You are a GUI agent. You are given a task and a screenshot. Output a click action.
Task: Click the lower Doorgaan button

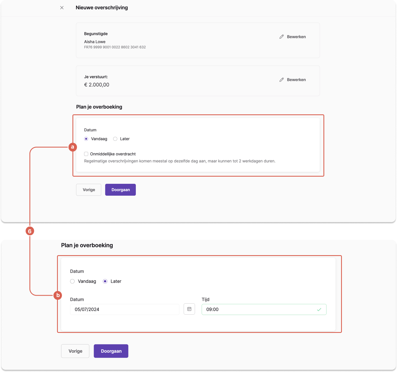(x=111, y=351)
